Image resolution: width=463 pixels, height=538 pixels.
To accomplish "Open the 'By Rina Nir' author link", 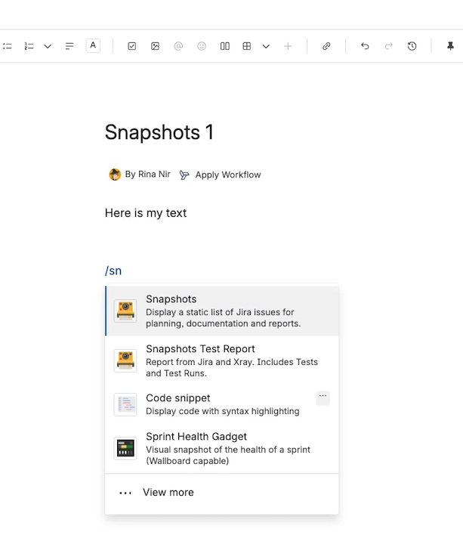I will (x=147, y=175).
